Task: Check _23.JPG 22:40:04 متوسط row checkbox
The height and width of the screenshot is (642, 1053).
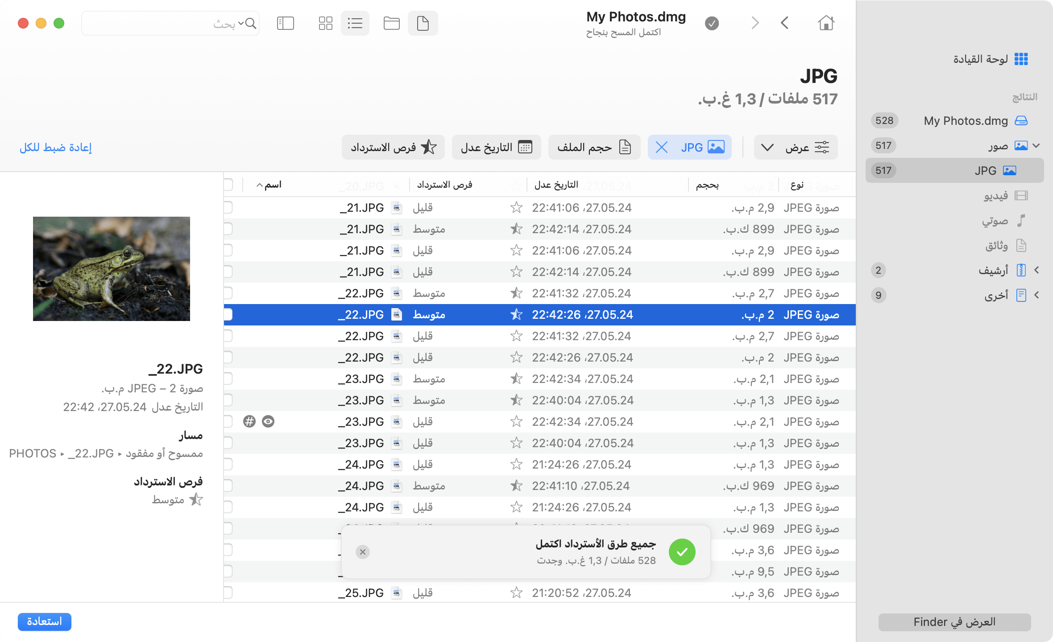Action: pos(228,400)
